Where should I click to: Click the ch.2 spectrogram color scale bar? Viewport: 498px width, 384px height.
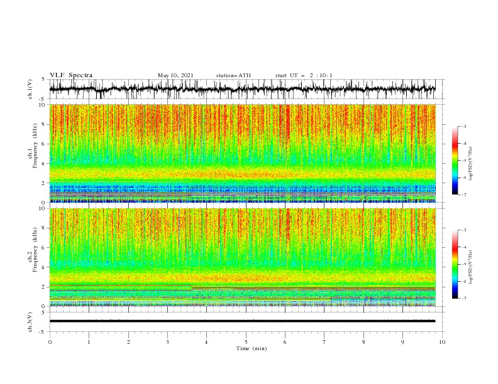pyautogui.click(x=455, y=264)
